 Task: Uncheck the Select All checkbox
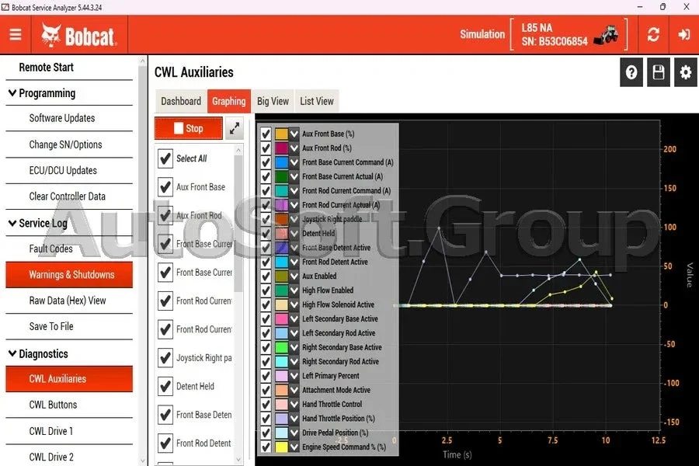click(x=165, y=158)
